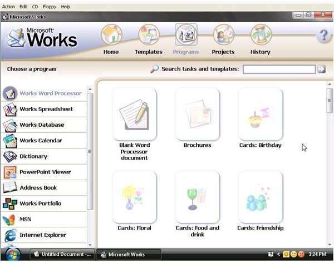Click the Works Word Processor icon
Viewport: 334px width, 268px height.
(x=10, y=93)
